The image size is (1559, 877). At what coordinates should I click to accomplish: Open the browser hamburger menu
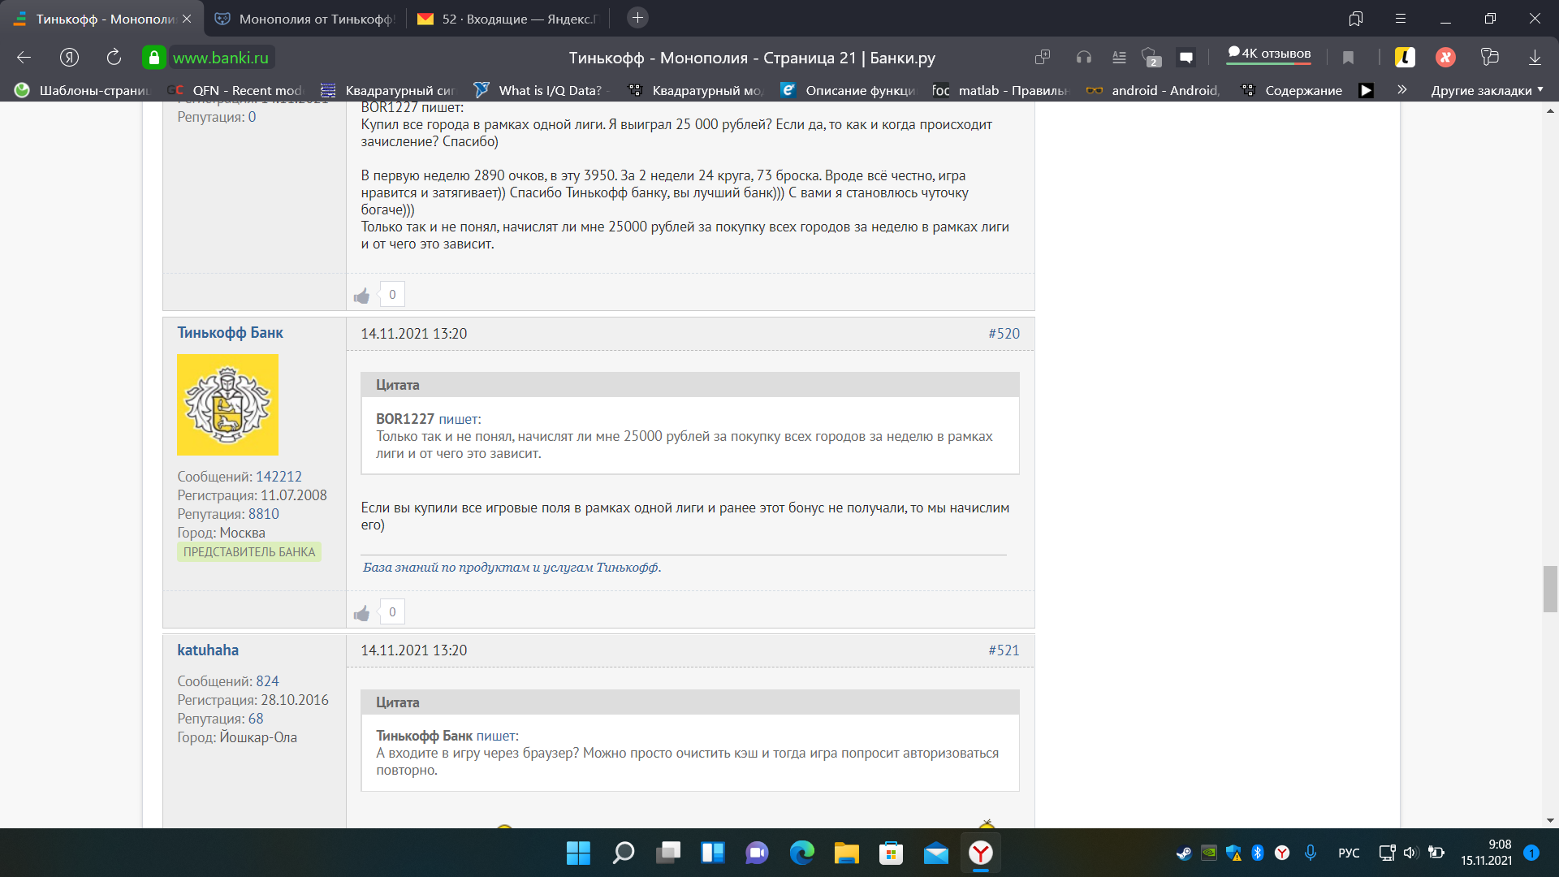(1401, 18)
